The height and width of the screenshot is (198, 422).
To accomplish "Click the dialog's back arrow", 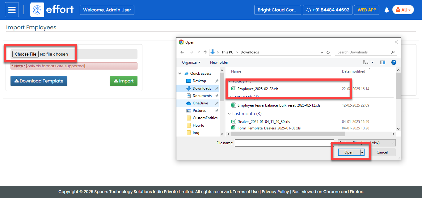I will pos(182,52).
